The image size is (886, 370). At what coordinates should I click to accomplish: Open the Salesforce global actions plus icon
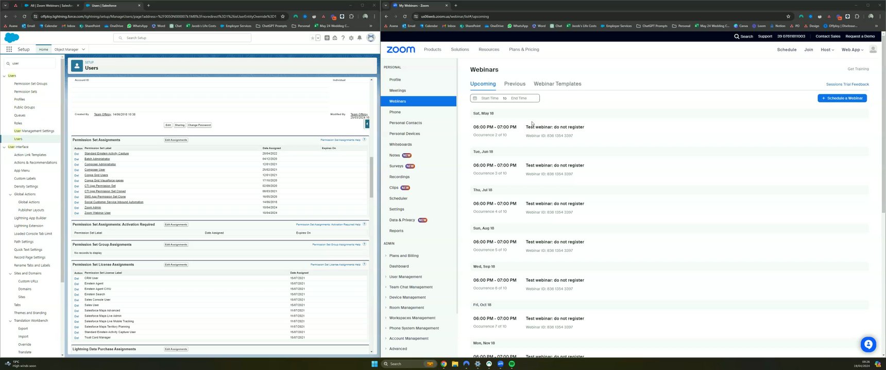click(x=327, y=38)
